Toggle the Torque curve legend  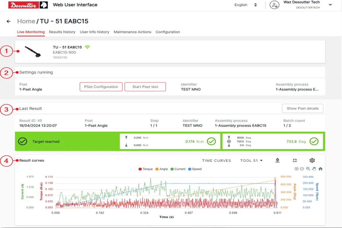pos(146,169)
